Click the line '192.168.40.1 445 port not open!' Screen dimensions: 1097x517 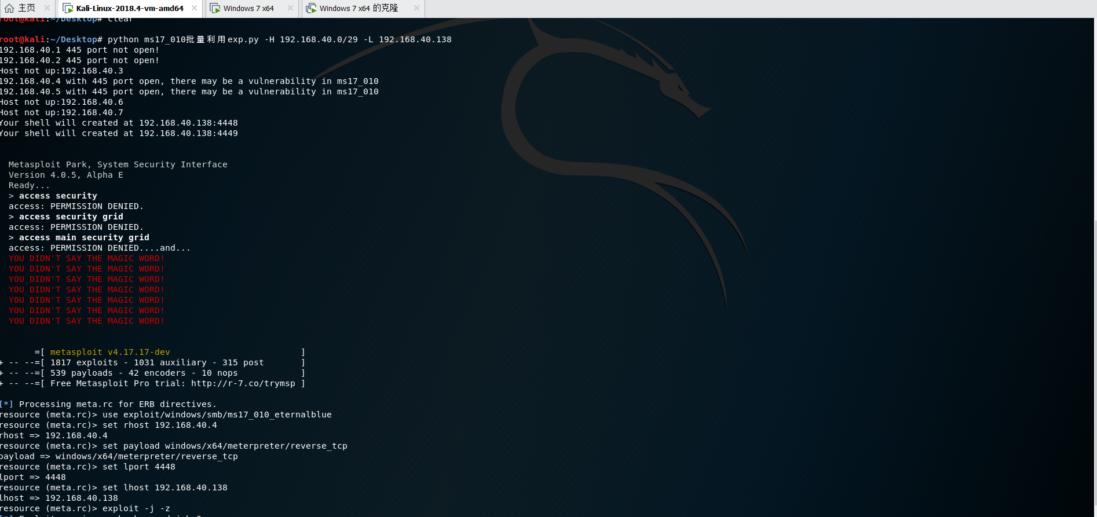click(x=79, y=50)
